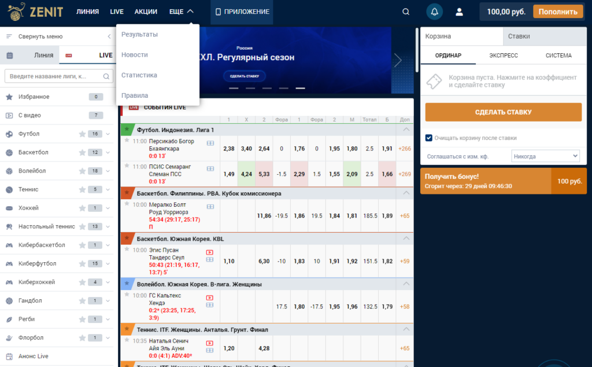Open the search magnifier in header

point(406,12)
